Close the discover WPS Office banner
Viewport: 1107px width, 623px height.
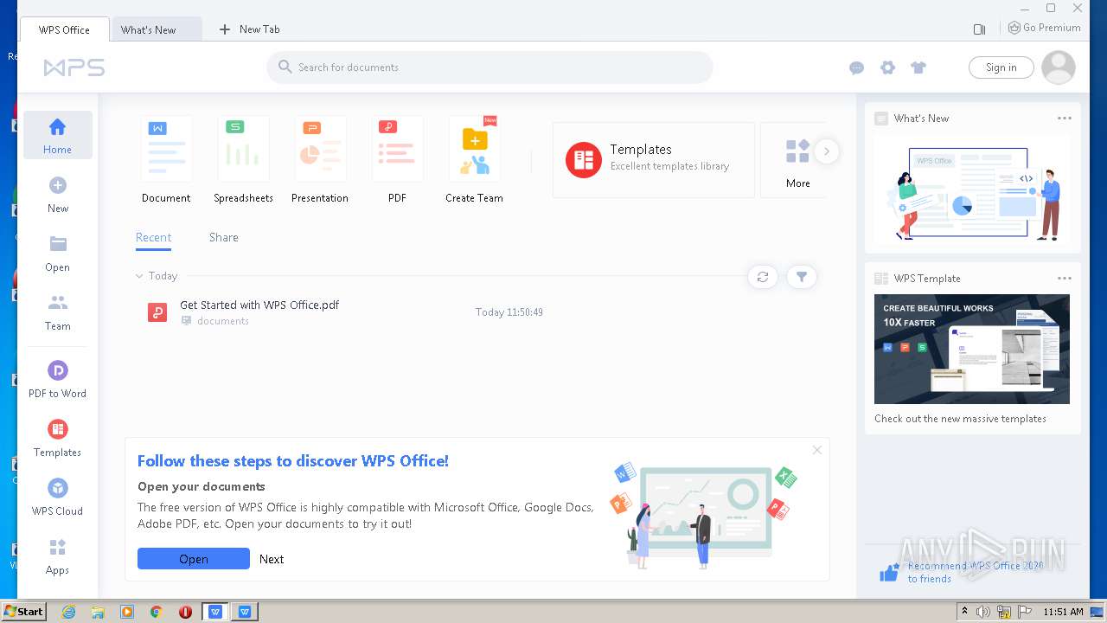click(x=816, y=450)
